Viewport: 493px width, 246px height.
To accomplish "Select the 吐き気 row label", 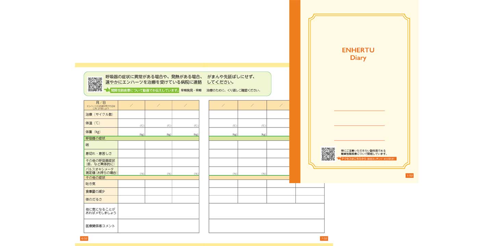I will point(101,184).
